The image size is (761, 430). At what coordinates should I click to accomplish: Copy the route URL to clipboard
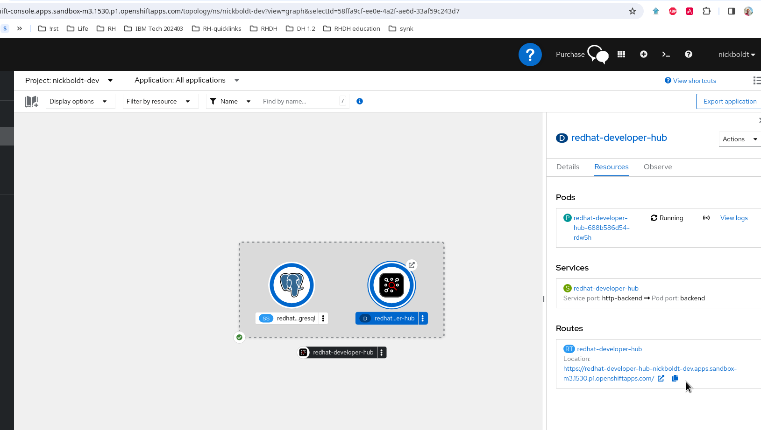click(x=675, y=378)
